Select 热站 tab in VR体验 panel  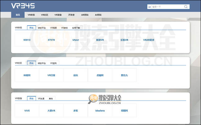[32, 28]
